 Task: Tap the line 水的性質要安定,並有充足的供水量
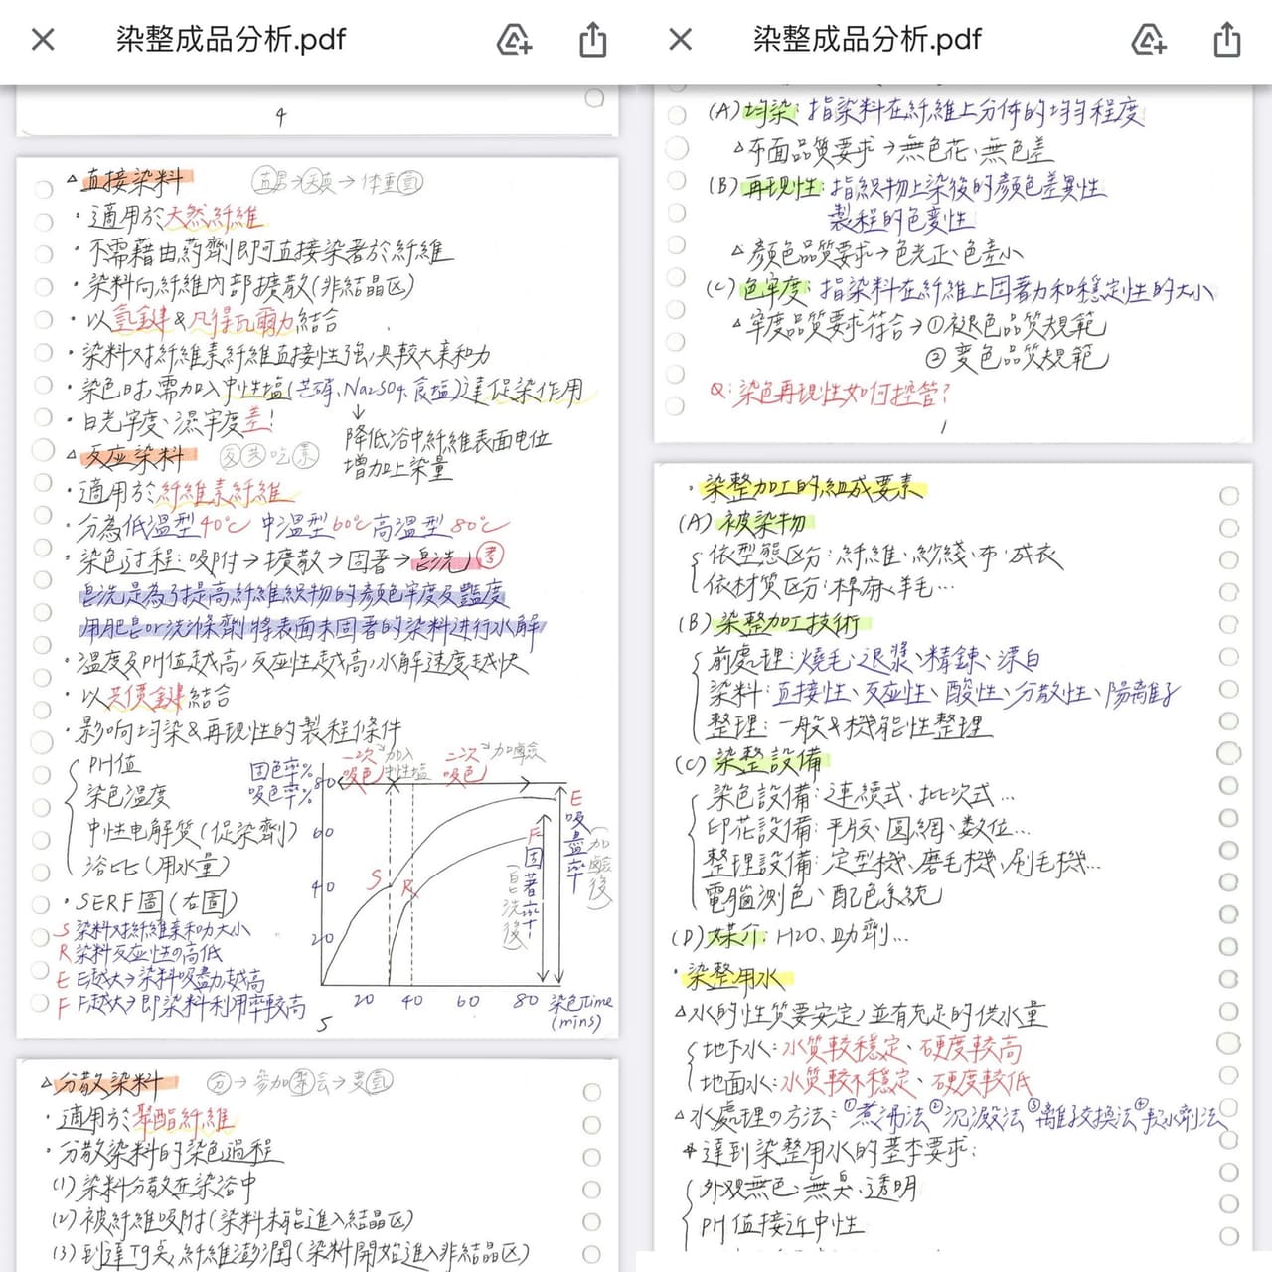pos(861,1015)
